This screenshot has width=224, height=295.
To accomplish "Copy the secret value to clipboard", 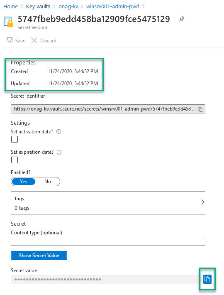I will tap(207, 279).
